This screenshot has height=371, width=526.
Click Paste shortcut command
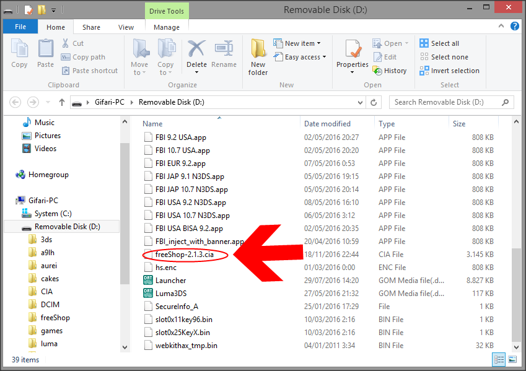(90, 71)
